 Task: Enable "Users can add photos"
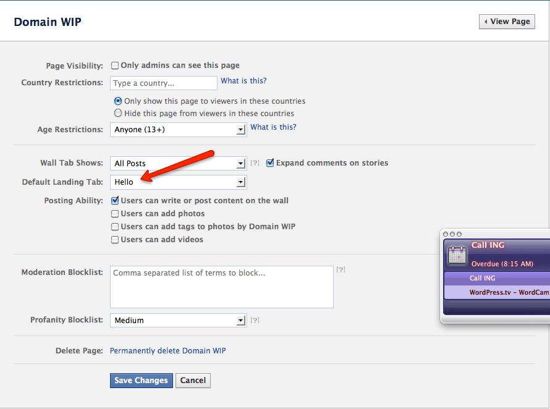(114, 213)
